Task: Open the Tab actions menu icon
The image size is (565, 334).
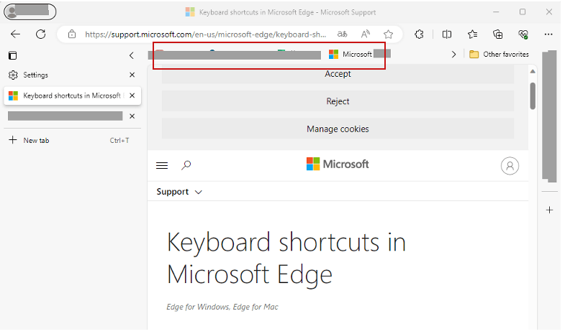Action: 12,55
